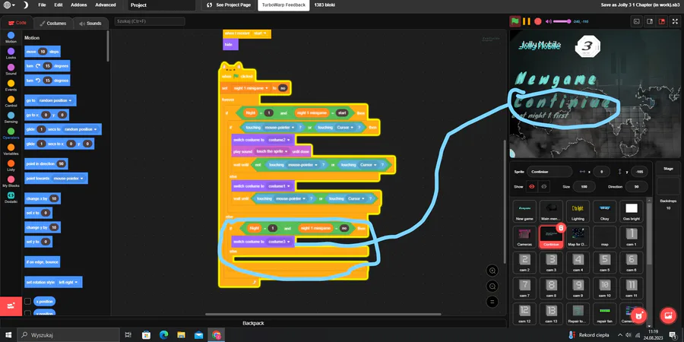Open the Addons menu

tap(78, 5)
